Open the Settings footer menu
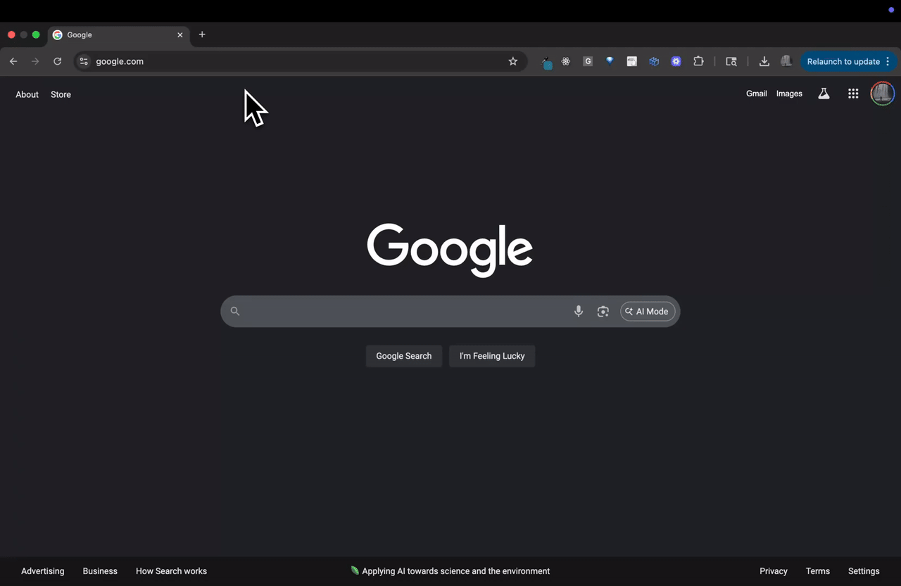 point(864,571)
